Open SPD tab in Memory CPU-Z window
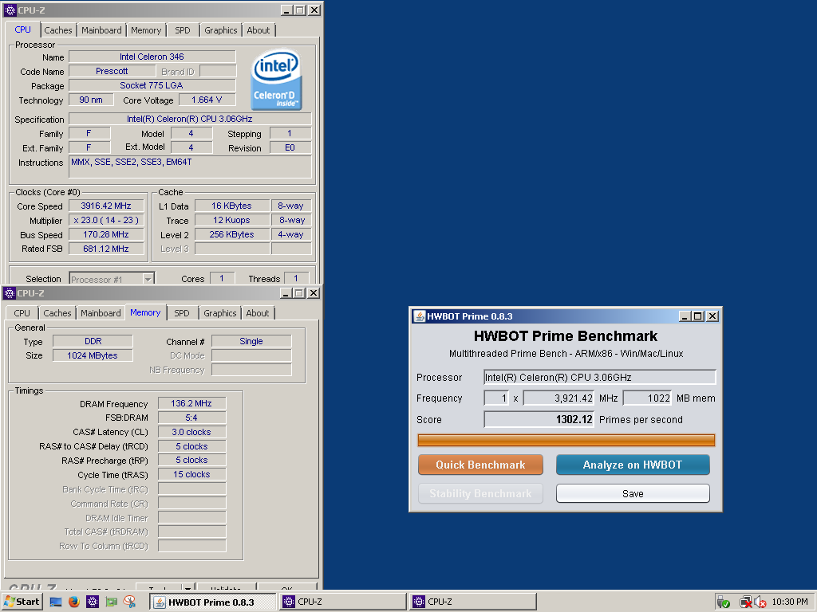 coord(182,313)
